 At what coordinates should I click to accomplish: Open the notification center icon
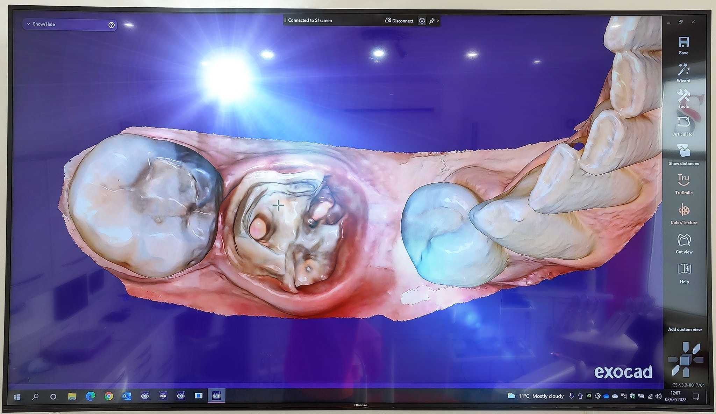coord(696,397)
